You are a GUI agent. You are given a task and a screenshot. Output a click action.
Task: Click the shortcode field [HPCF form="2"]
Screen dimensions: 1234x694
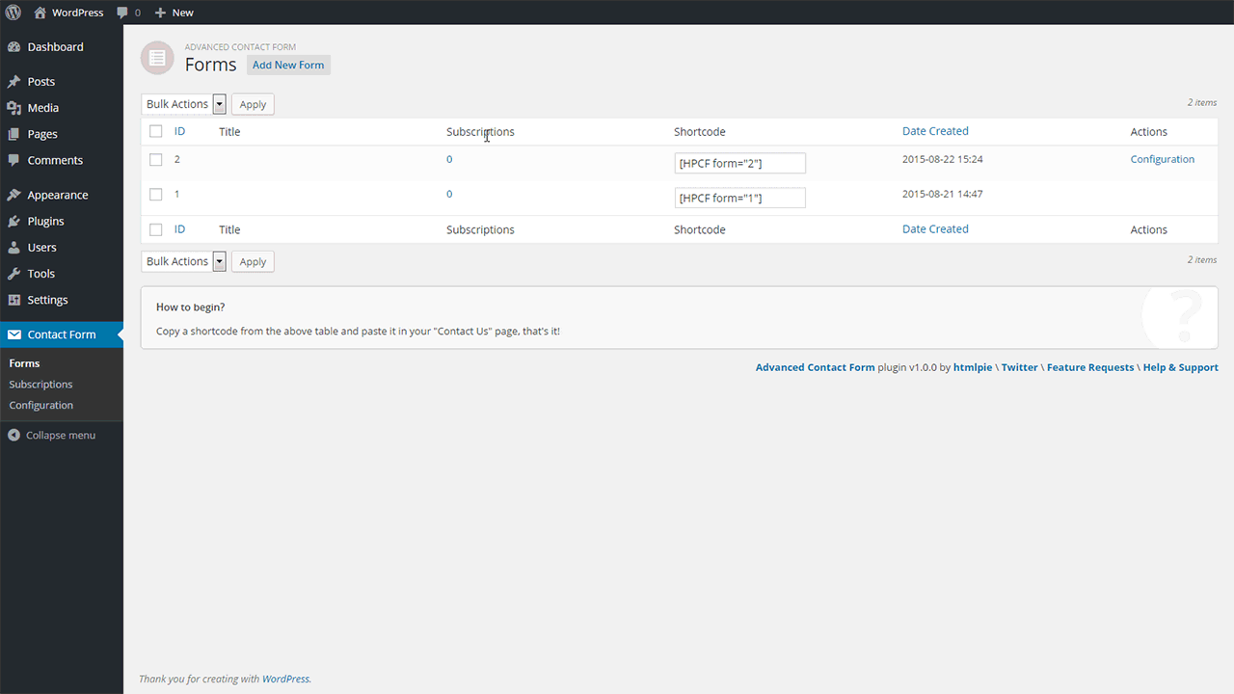pyautogui.click(x=740, y=163)
